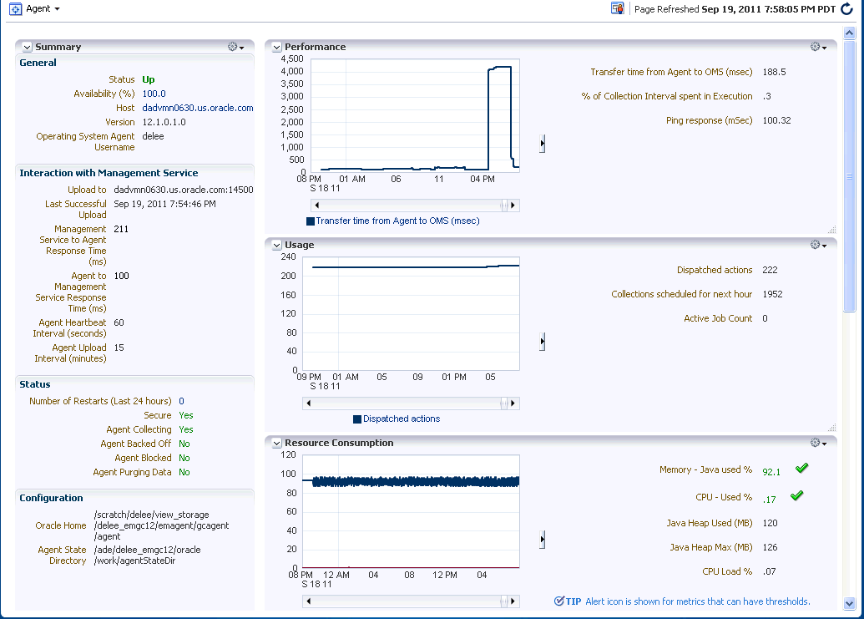Click the Ping response 100.32 value

coord(776,121)
